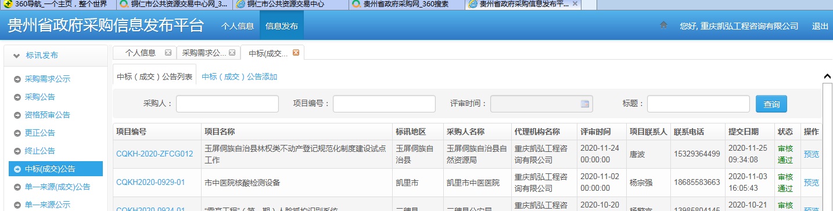The image size is (833, 211).
Task: Open 信息发布 top menu
Action: pyautogui.click(x=282, y=26)
